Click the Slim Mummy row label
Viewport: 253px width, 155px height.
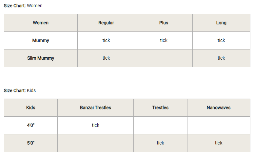coord(41,58)
